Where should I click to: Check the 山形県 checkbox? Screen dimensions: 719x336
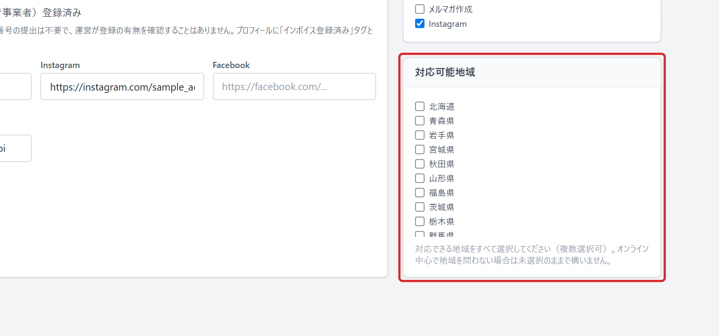(x=420, y=178)
